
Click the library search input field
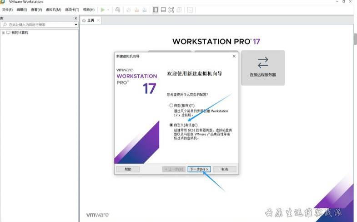(x=40, y=24)
